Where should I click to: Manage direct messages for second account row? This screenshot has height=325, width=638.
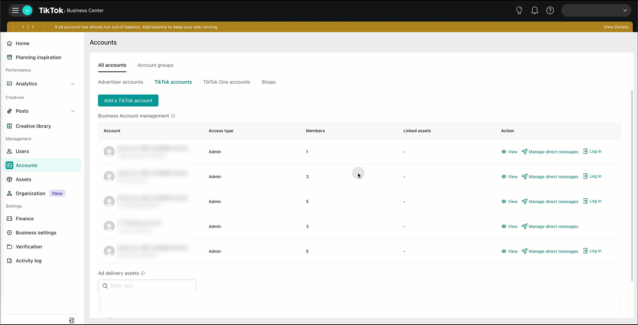(550, 177)
